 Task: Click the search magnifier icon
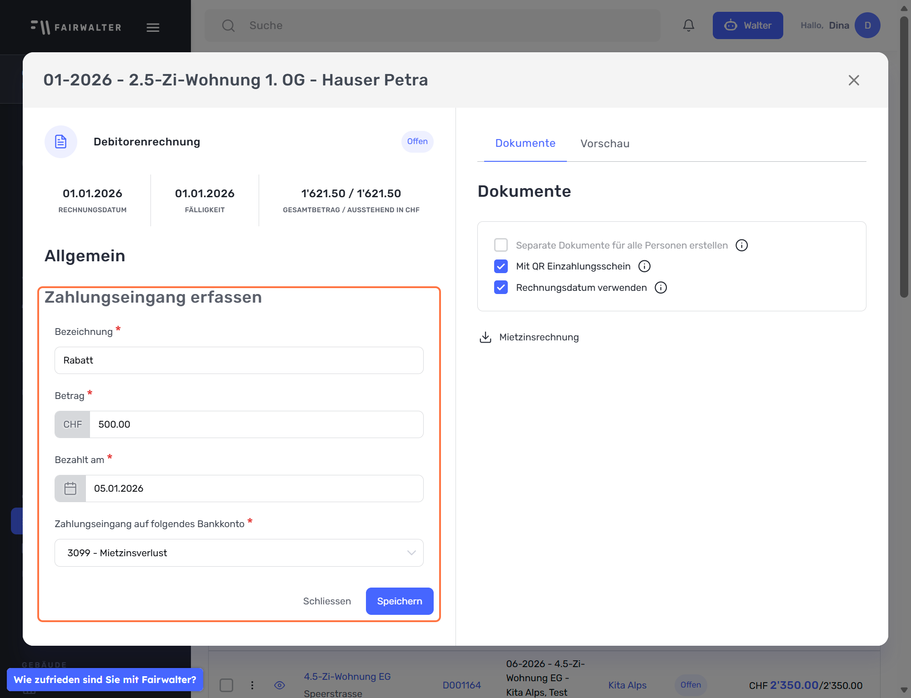228,25
